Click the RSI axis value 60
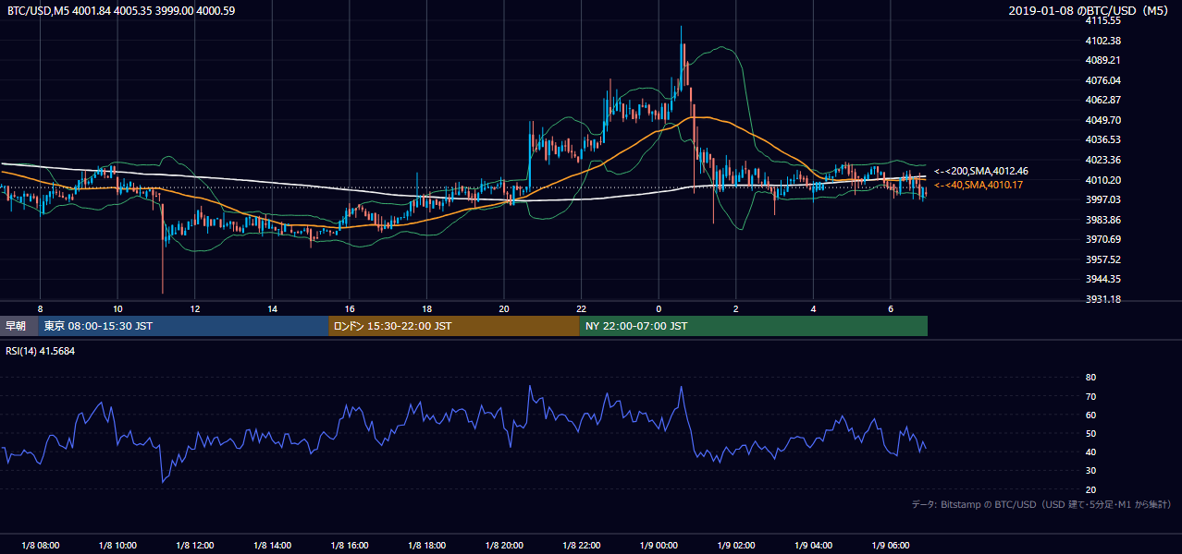The image size is (1182, 554). point(1091,415)
